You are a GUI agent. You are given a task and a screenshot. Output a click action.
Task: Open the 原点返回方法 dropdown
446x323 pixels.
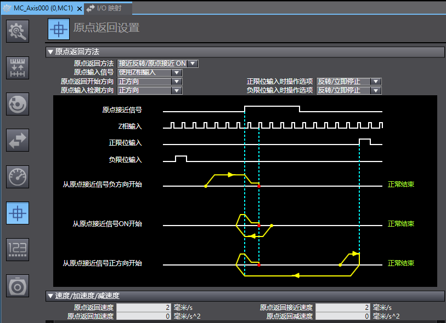tap(192, 64)
